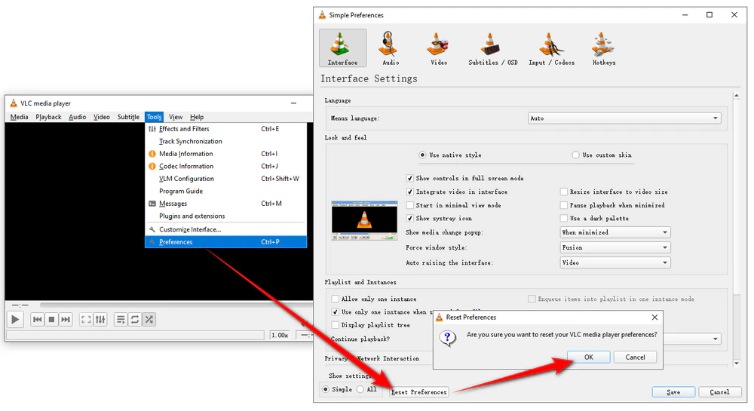Click Save in Simple Preferences
754x411 pixels.
673,392
